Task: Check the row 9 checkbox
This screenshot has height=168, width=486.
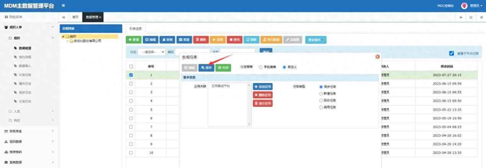Action: [x=131, y=144]
